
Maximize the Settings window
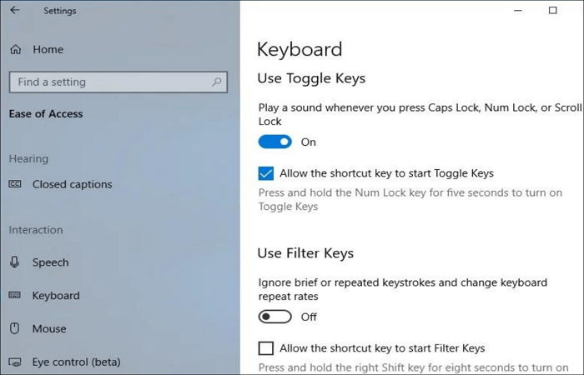point(552,11)
